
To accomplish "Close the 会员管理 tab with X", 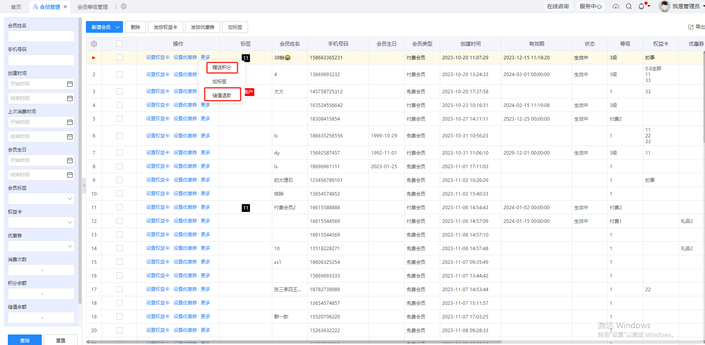I will coord(65,7).
